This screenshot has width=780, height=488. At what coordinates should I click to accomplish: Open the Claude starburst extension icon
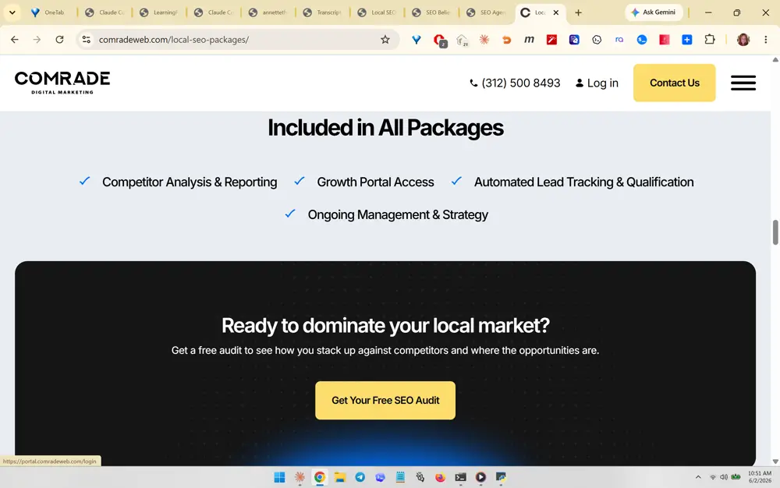[x=484, y=40]
